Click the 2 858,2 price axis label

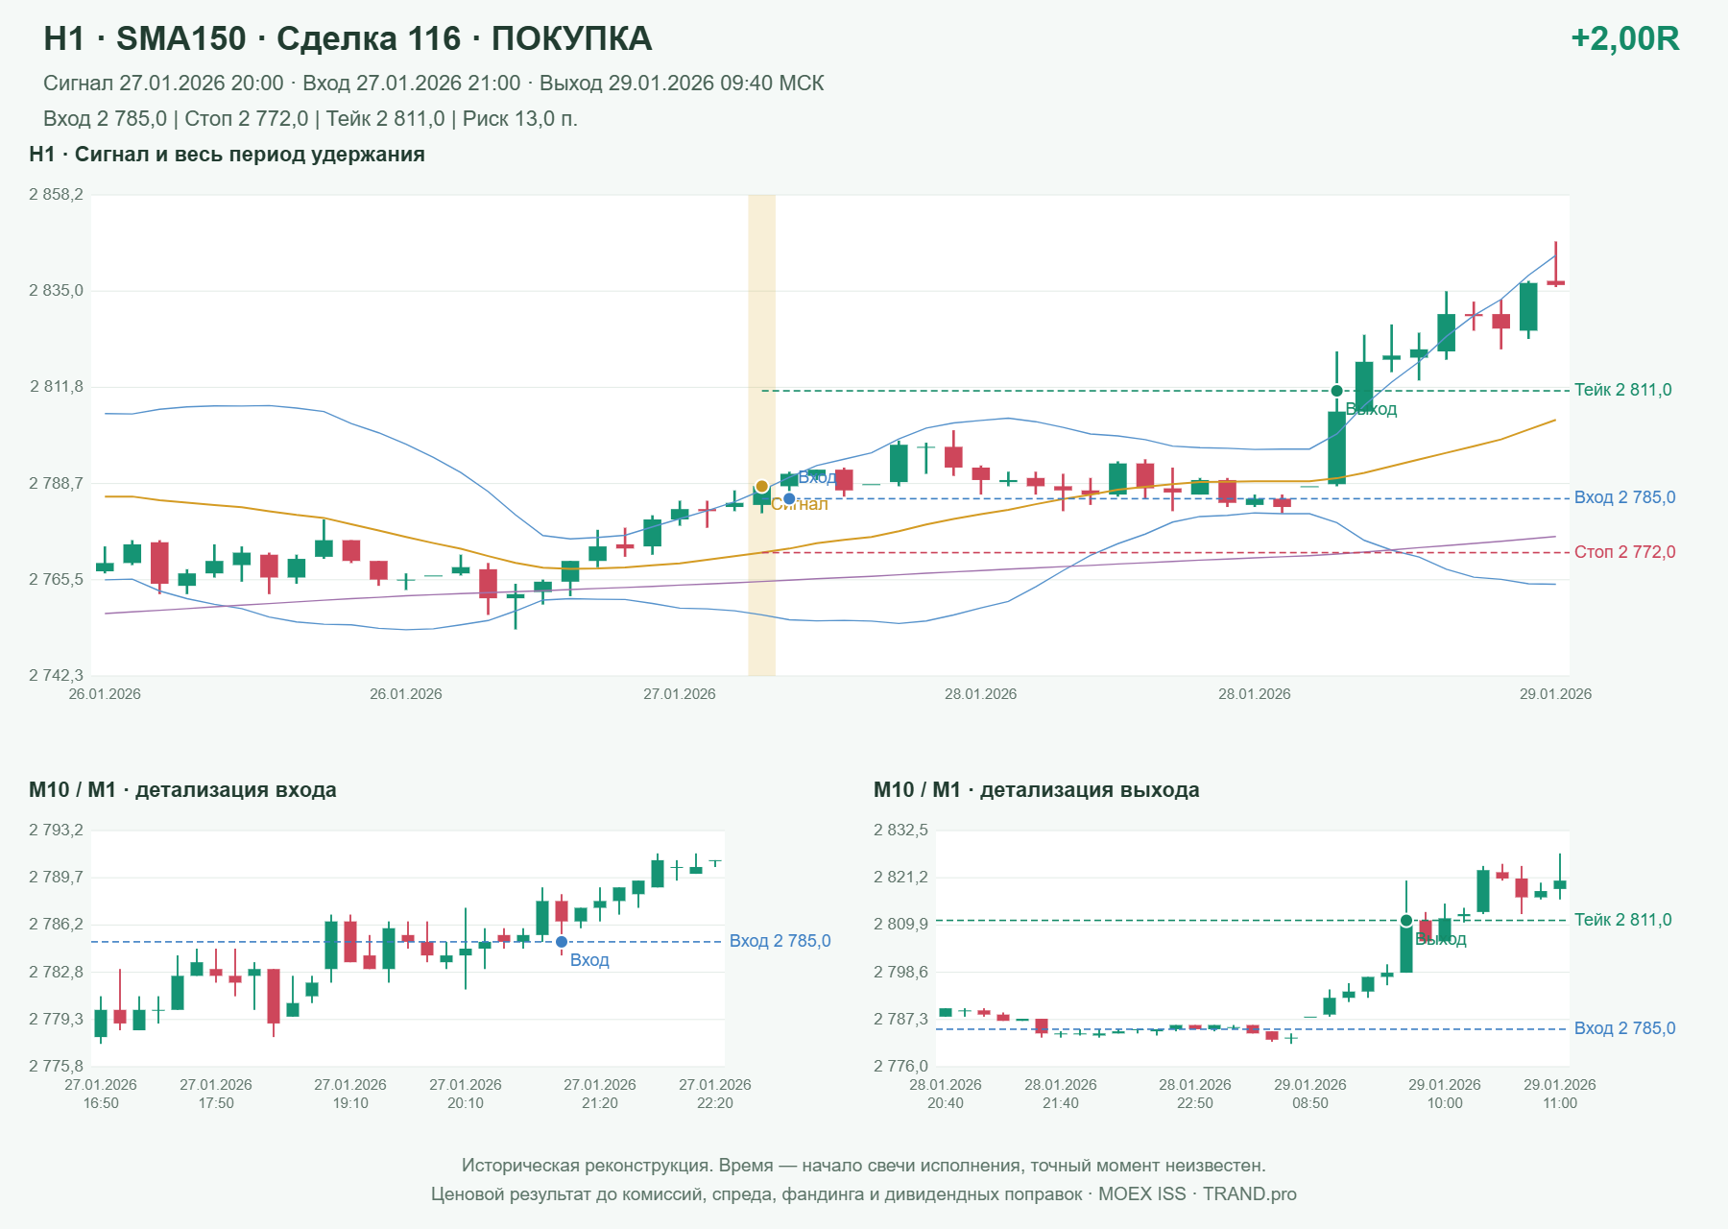point(56,195)
